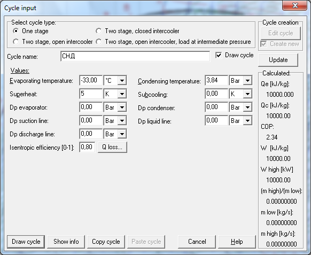
Task: Click the Update button
Action: pos(278,60)
